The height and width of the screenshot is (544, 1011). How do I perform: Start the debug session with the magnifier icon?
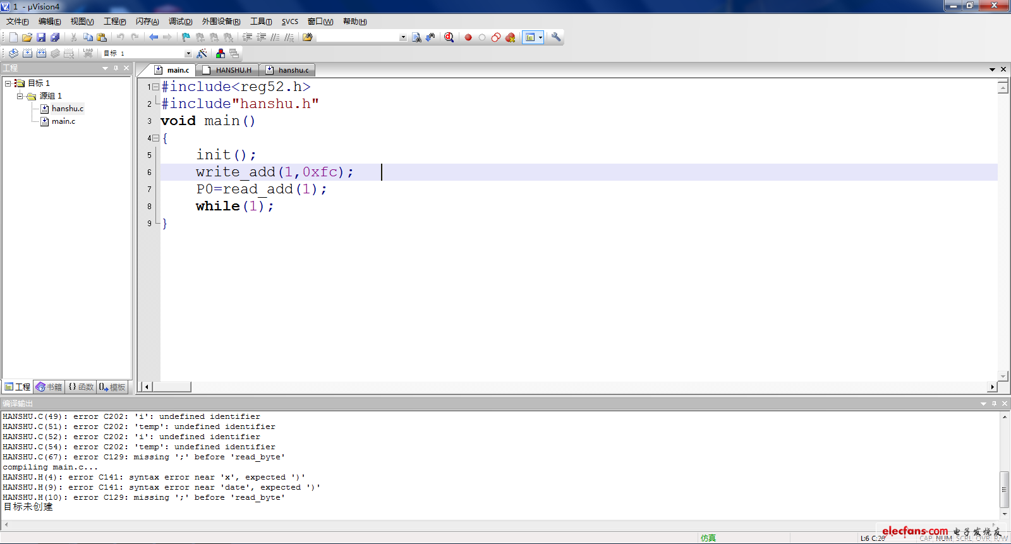click(449, 37)
